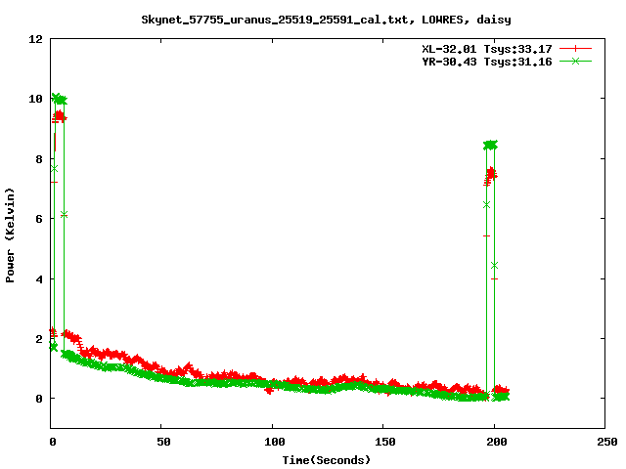626x469 pixels.
Task: Click the isolated green marker at 6 Kelvin
Action: pyautogui.click(x=64, y=215)
